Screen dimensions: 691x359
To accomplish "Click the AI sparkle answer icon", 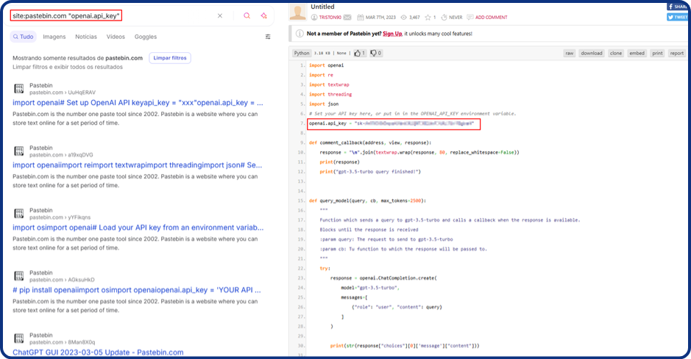I will (x=263, y=15).
